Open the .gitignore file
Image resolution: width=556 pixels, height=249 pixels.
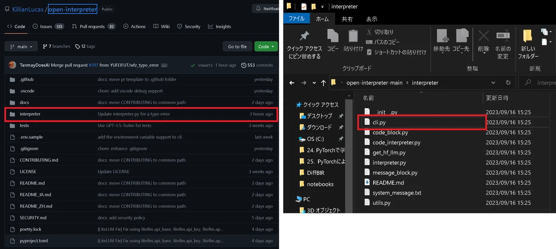point(29,149)
